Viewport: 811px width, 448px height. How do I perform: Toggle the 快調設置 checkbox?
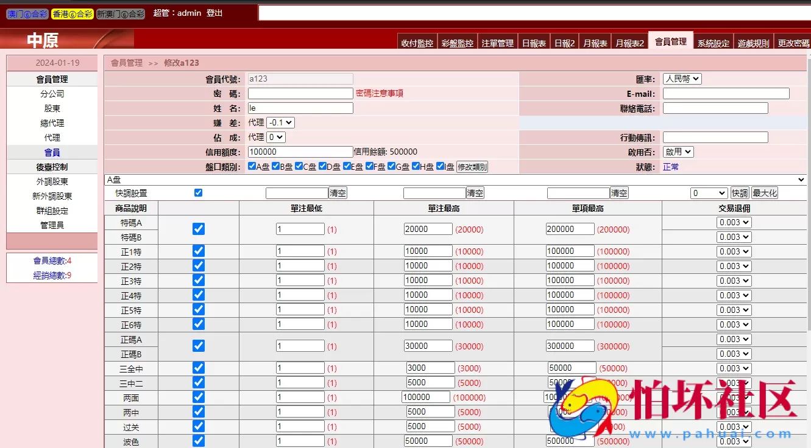[x=198, y=192]
